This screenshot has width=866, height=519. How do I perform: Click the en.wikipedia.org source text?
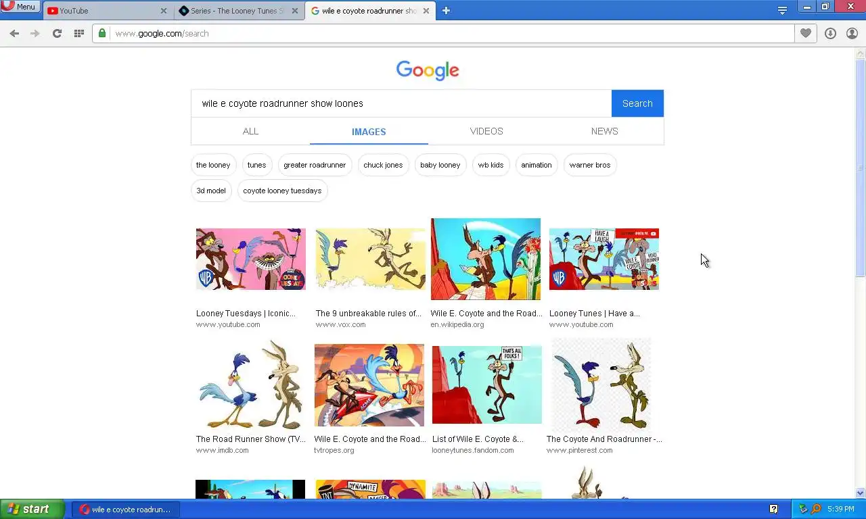coord(457,324)
